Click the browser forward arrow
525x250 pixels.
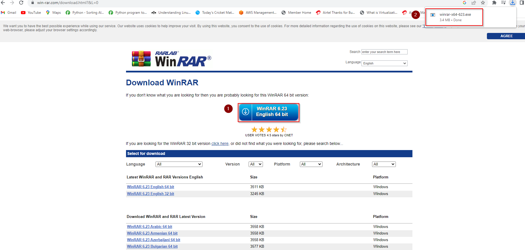click(x=12, y=3)
